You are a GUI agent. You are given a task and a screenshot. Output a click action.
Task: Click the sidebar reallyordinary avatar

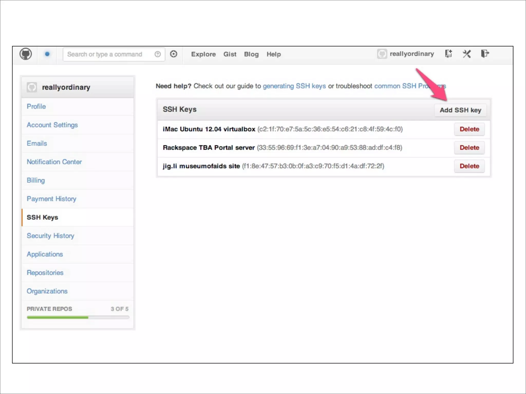[32, 87]
